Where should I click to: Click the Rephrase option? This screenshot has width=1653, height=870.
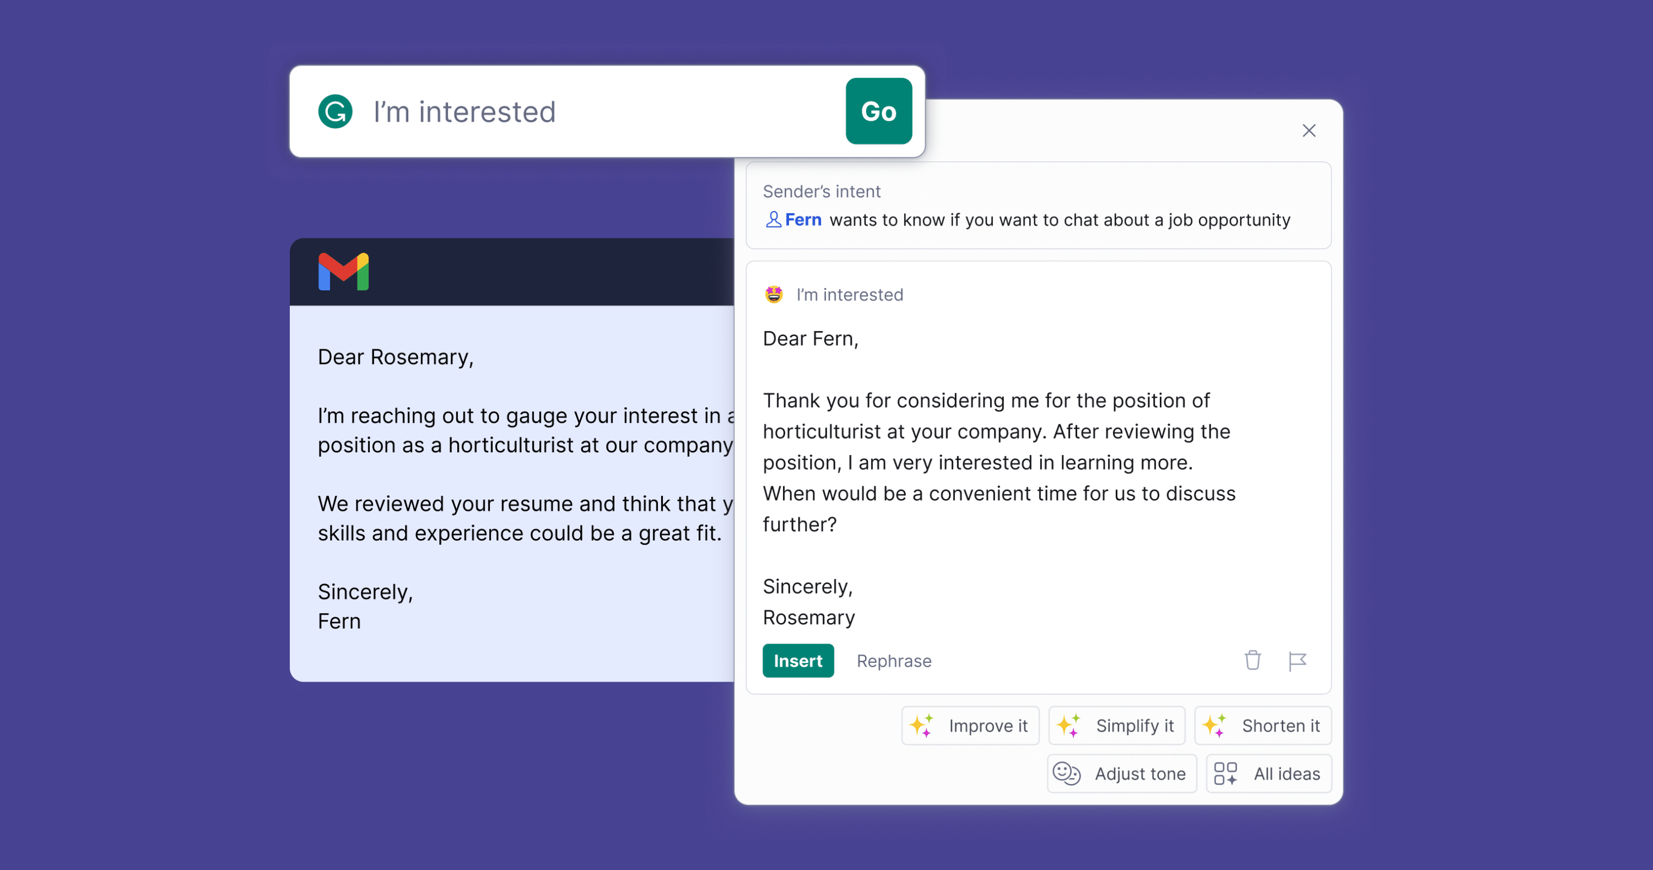(893, 661)
